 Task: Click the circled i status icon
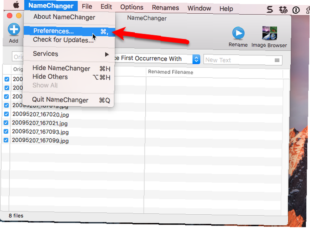(x=296, y=10)
